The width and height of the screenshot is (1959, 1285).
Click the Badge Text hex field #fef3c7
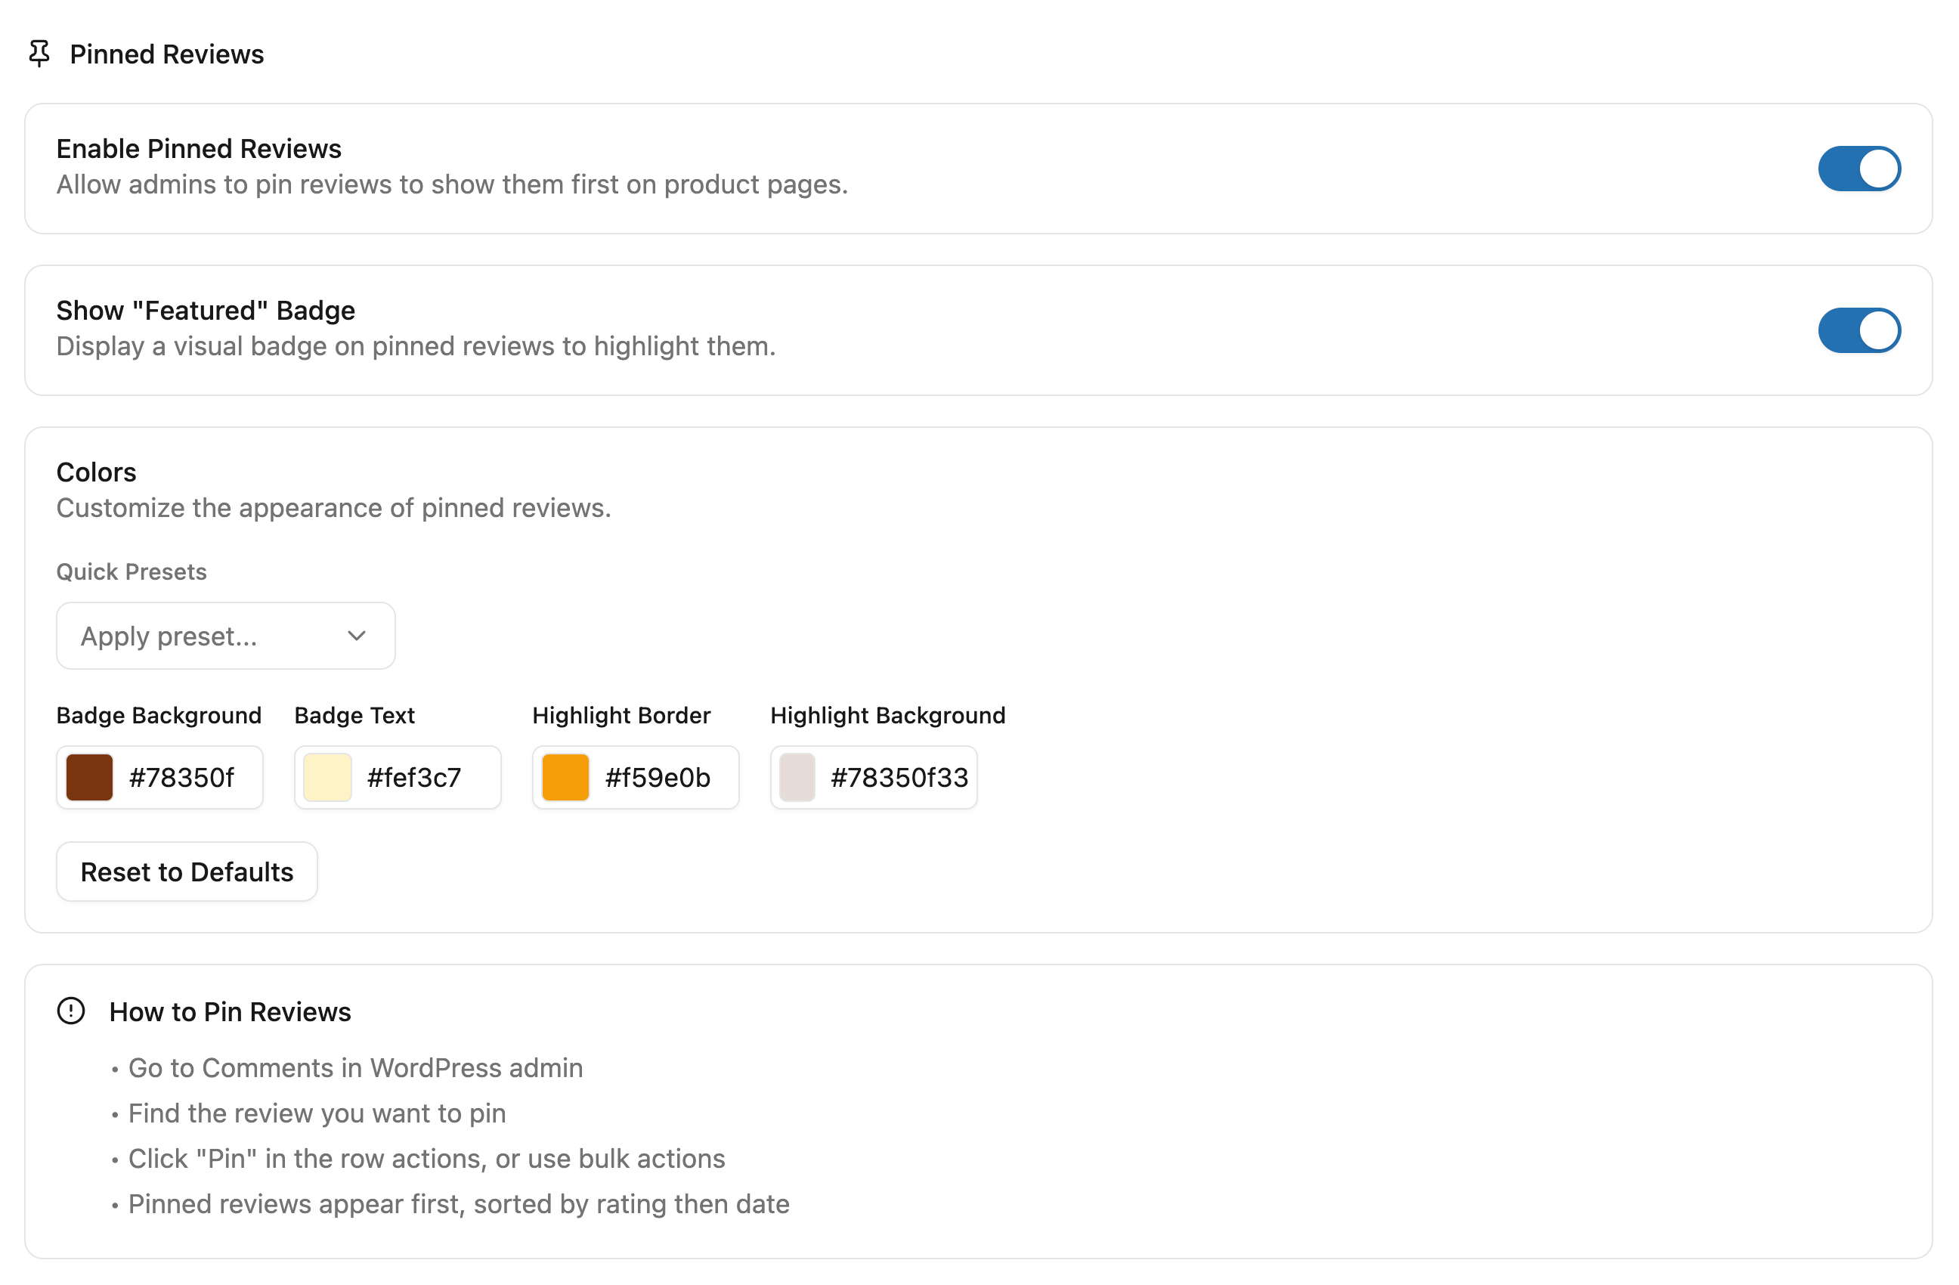pos(414,777)
